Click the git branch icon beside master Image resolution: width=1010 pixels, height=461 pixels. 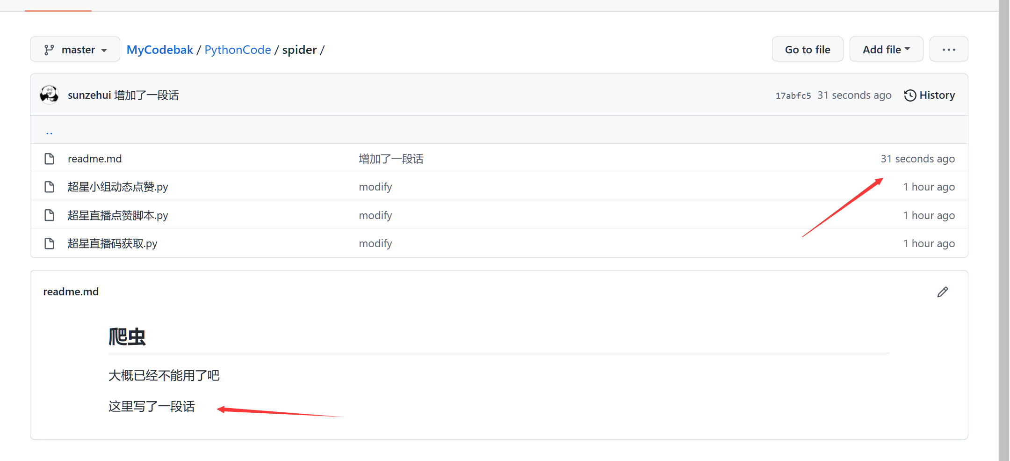pyautogui.click(x=49, y=50)
